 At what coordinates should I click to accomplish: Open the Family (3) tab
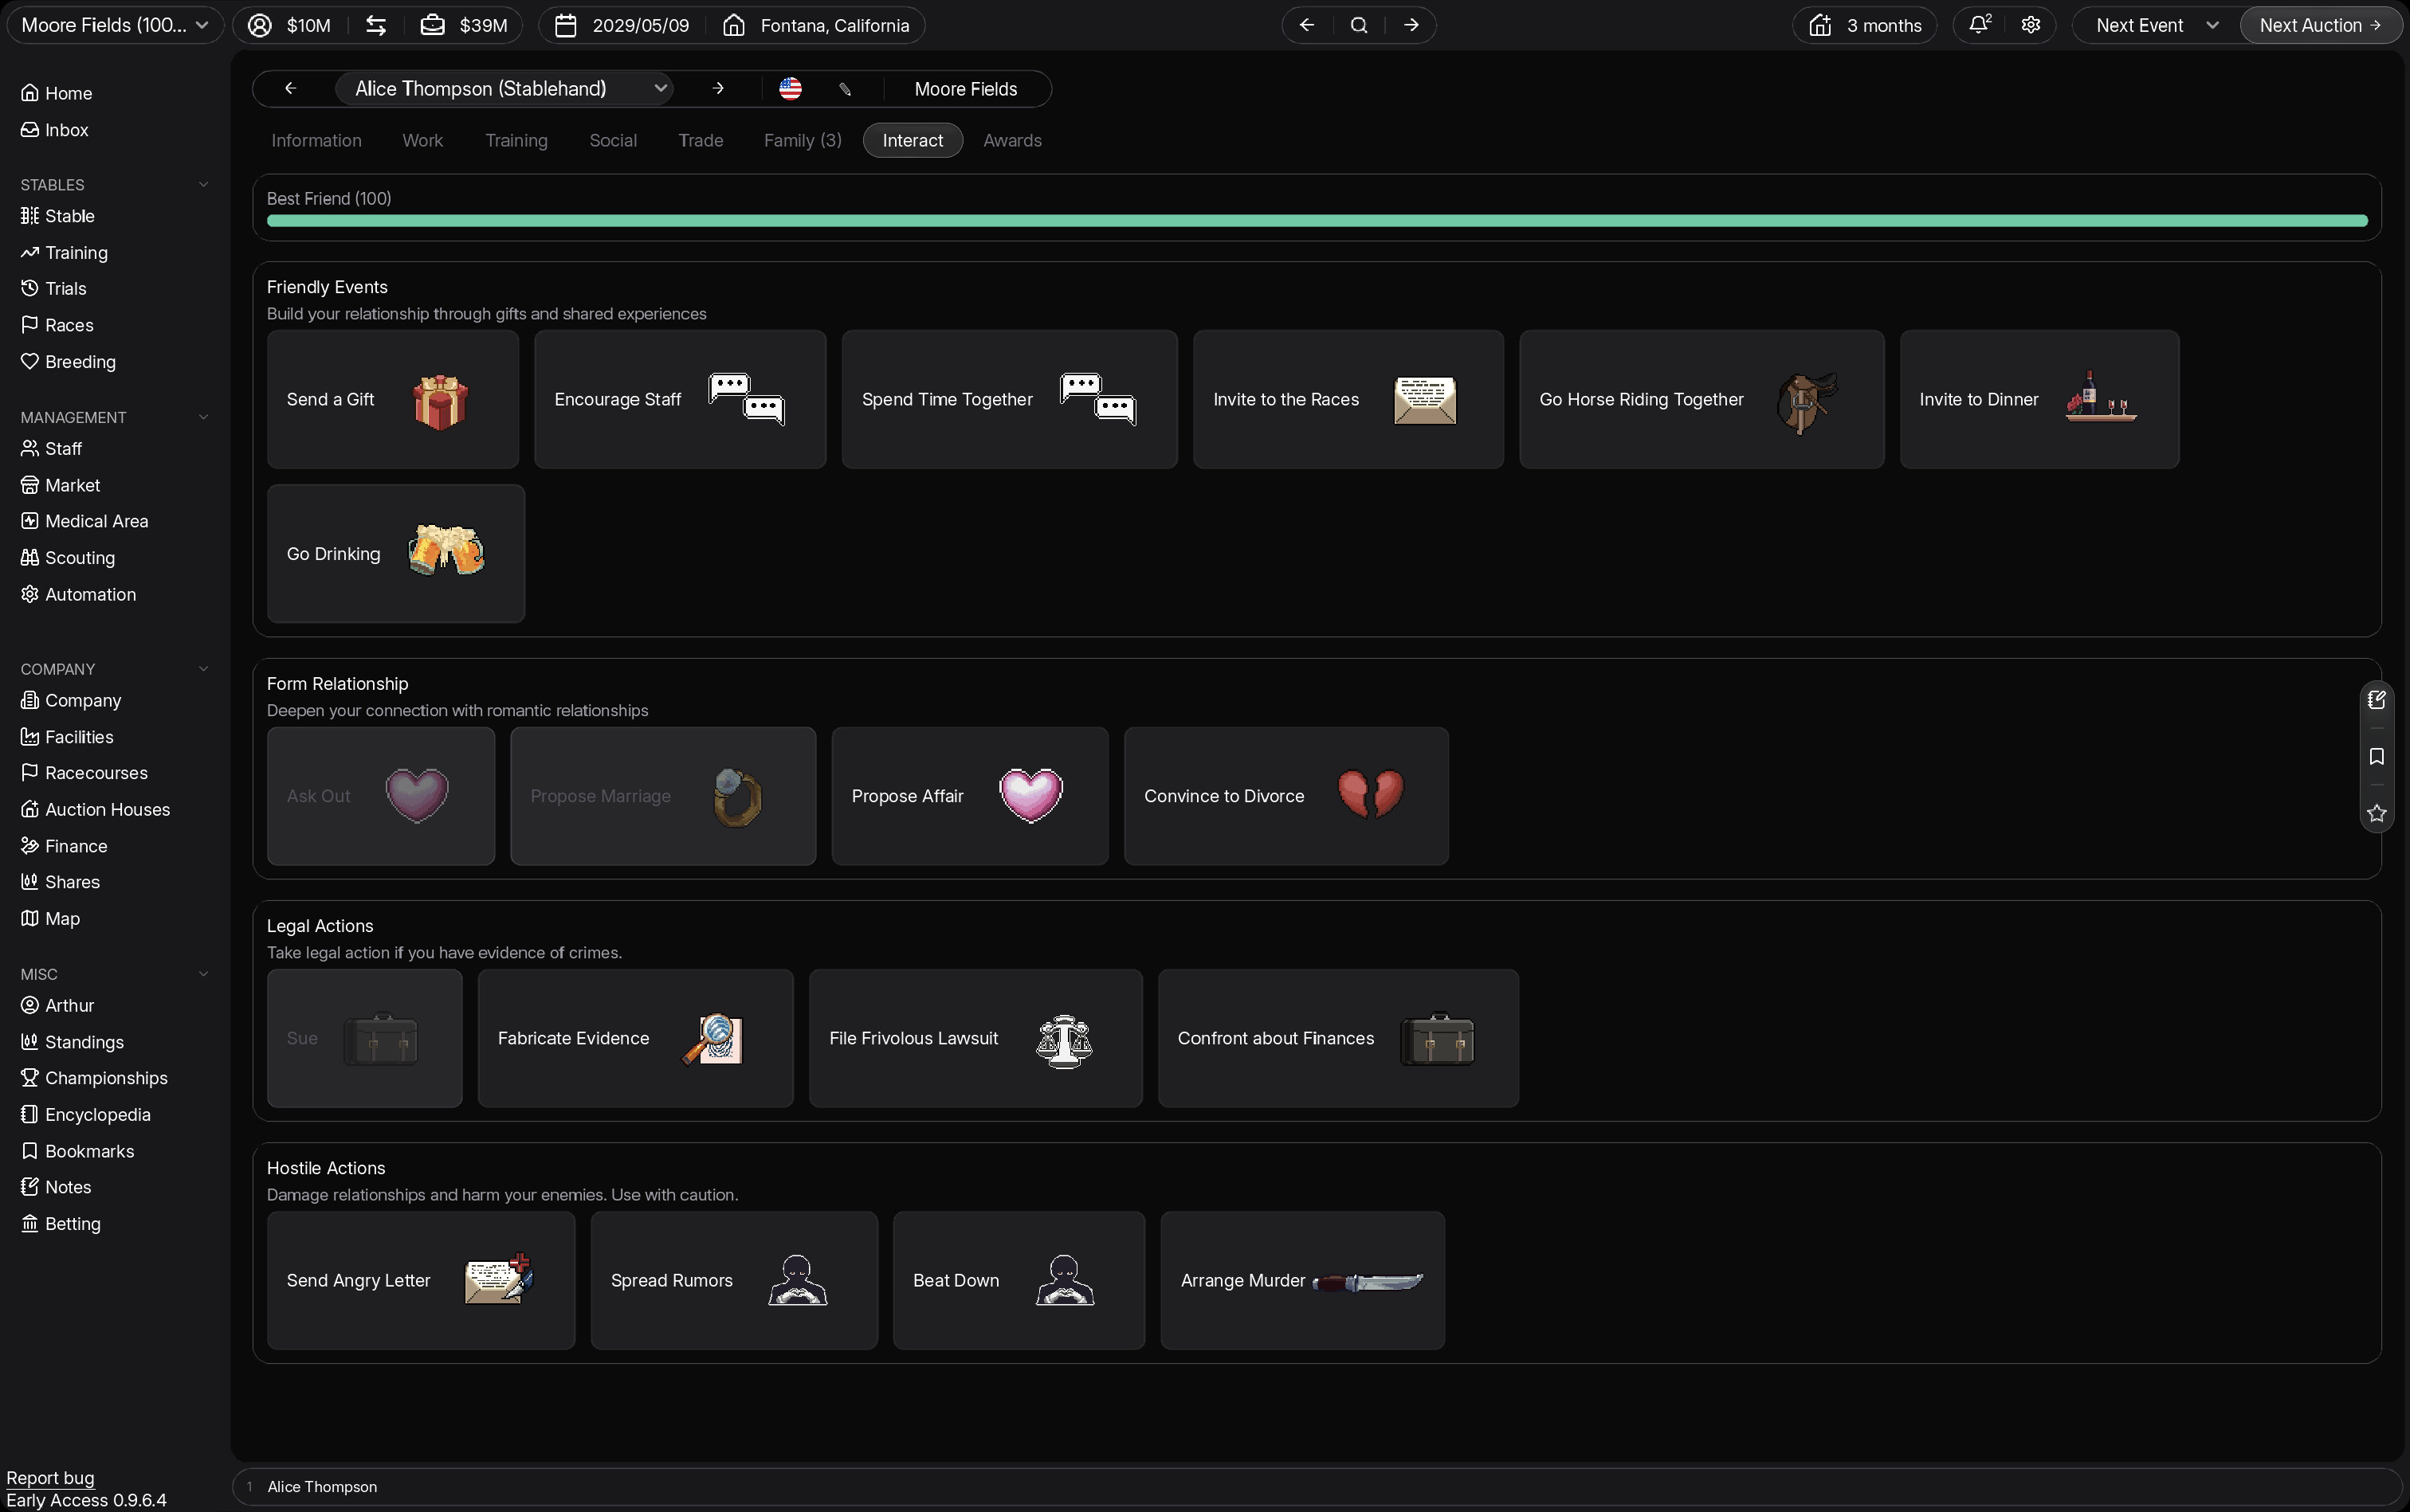click(x=803, y=140)
